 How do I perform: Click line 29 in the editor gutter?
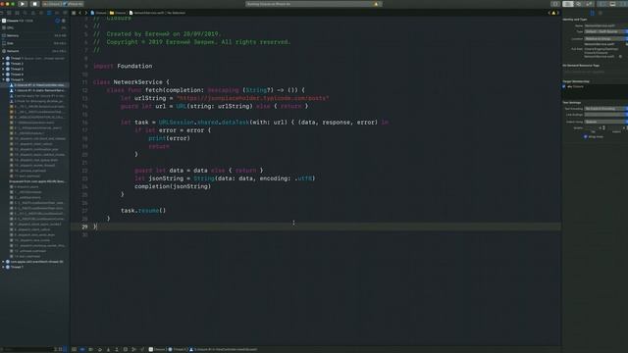[x=84, y=227]
